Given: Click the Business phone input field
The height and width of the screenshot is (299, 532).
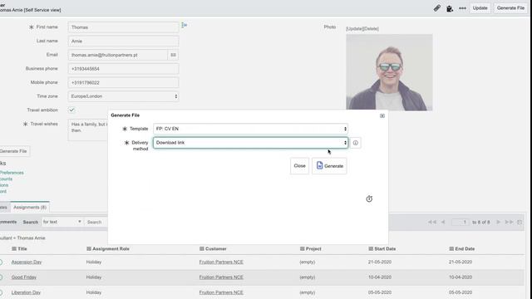Looking at the screenshot, I should [x=123, y=69].
